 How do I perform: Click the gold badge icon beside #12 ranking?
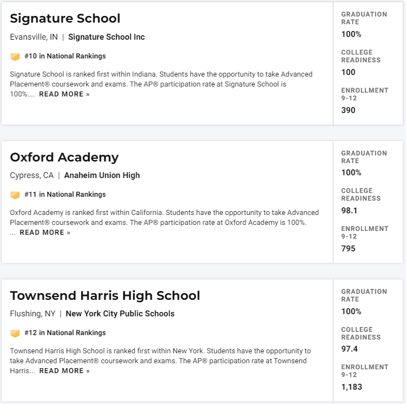pos(15,333)
